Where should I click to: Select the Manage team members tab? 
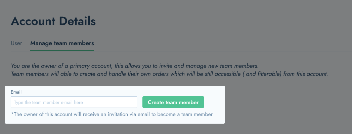click(x=62, y=43)
